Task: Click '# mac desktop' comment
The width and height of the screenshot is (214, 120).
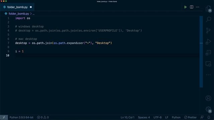Action: [x=26, y=39]
